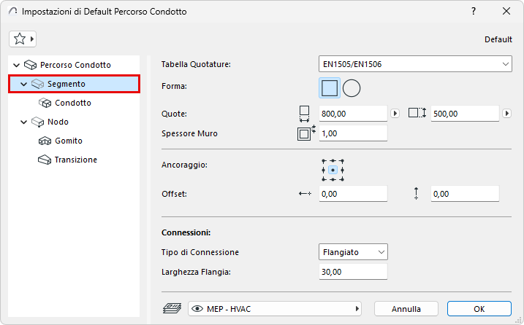Edit the width field 800,00
Screen dimensions: 524x325
[353, 114]
